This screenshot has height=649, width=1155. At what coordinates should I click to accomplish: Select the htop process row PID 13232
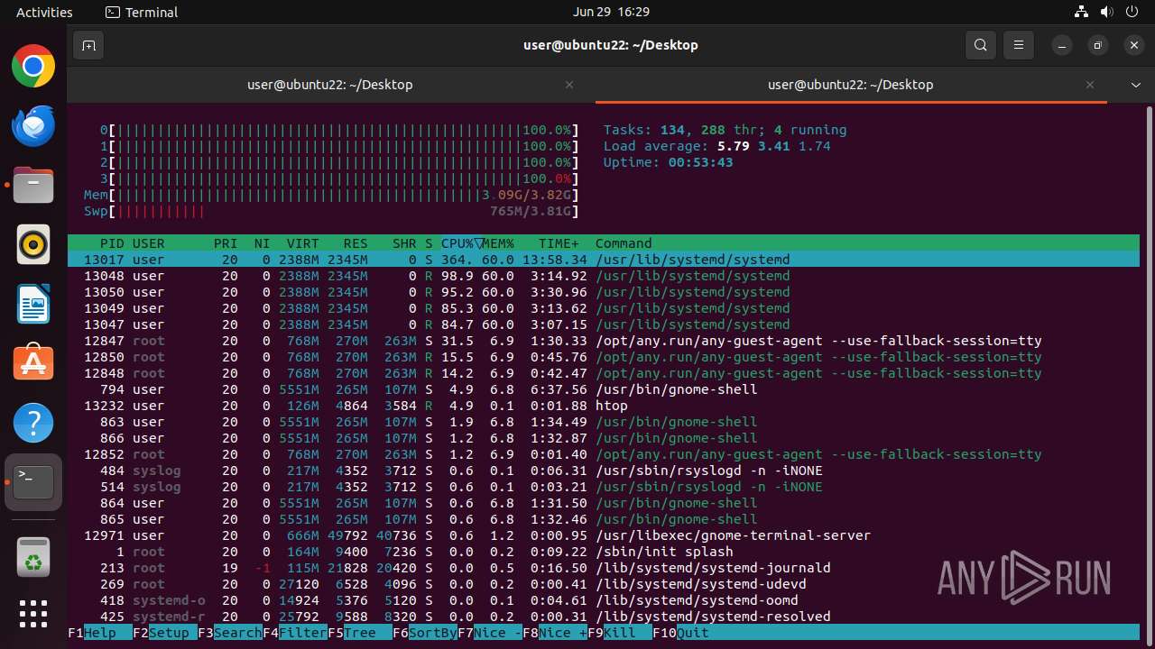tap(604, 406)
